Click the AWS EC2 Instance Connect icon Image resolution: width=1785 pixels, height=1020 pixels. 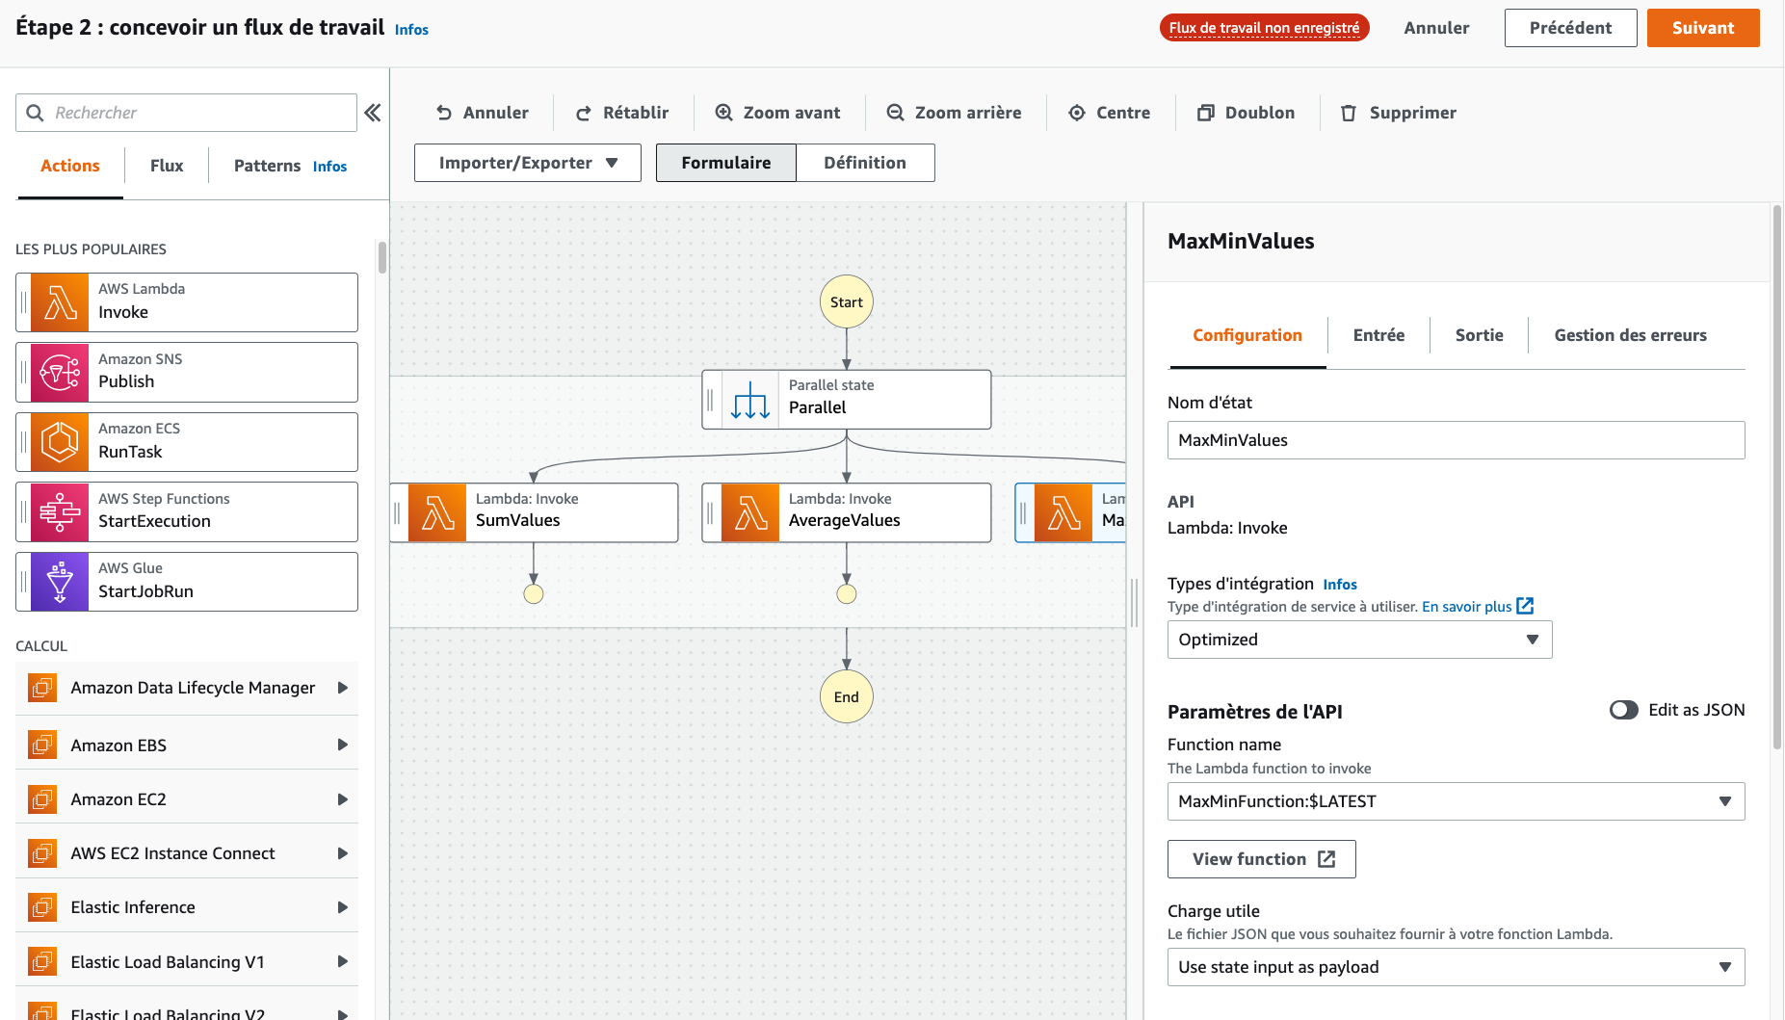pyautogui.click(x=42, y=853)
